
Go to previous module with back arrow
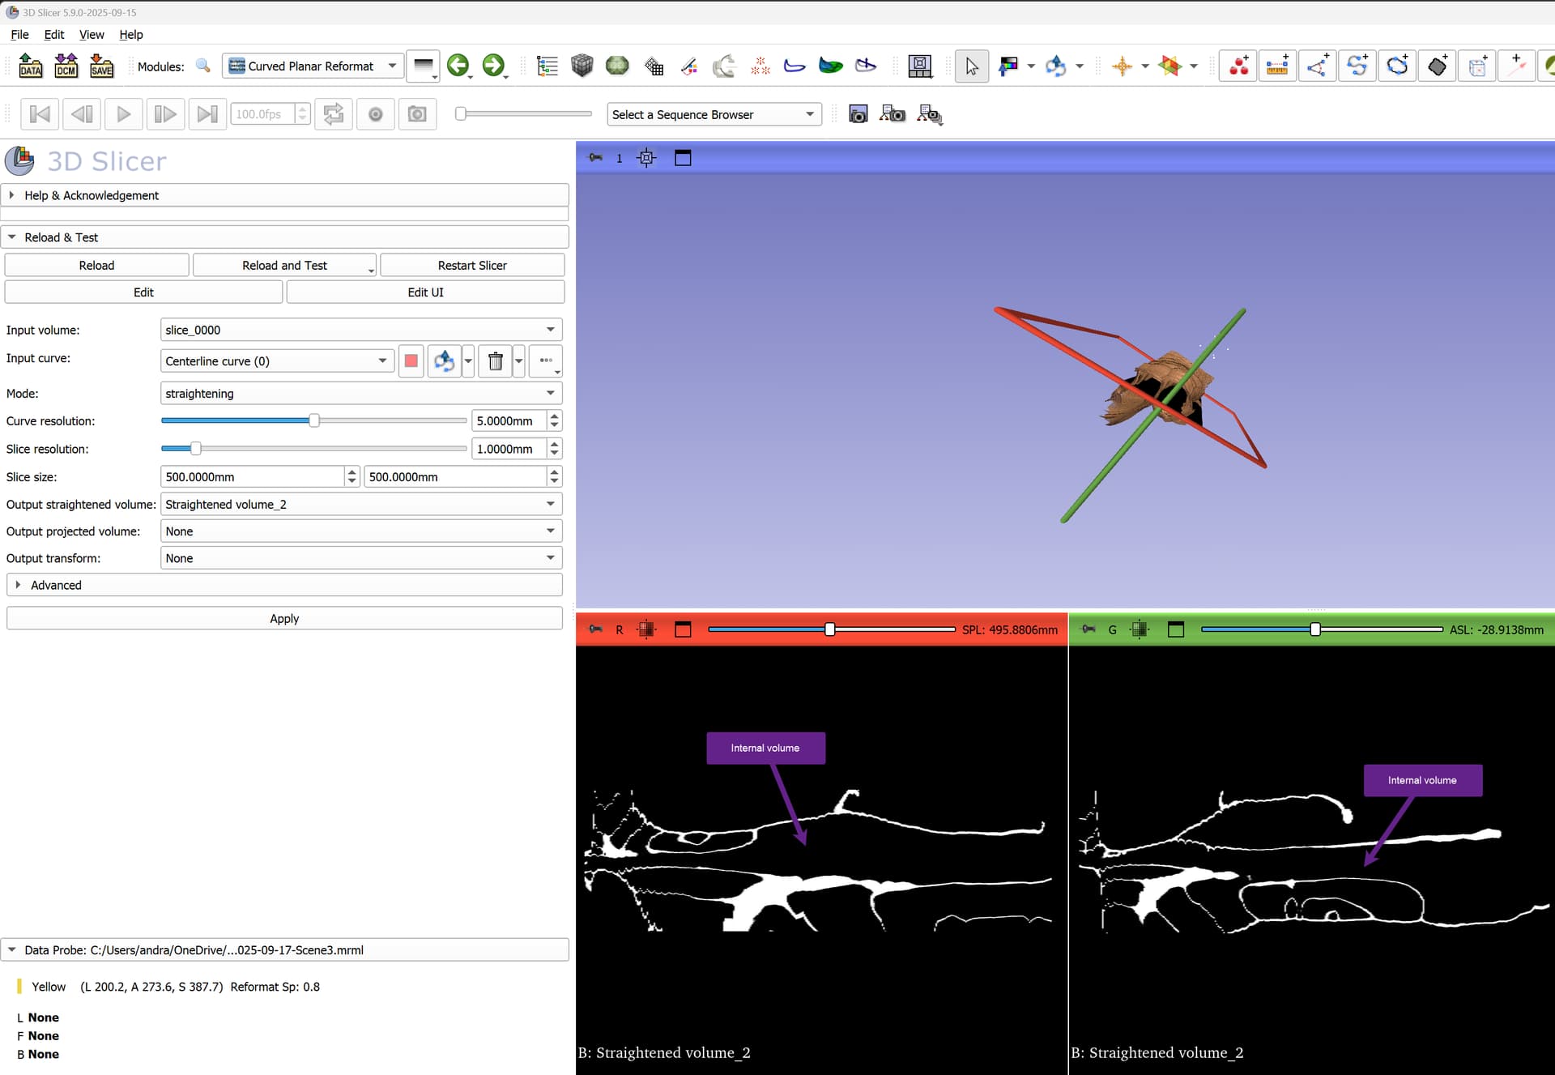[458, 66]
